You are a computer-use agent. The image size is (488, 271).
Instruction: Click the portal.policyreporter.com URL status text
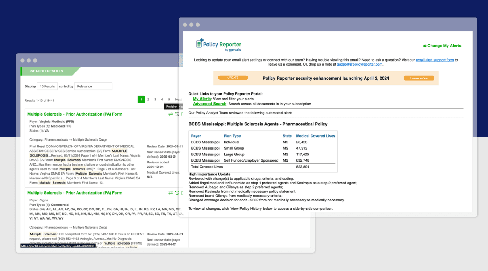(58, 246)
